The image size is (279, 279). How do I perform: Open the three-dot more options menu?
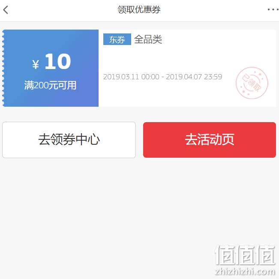click(x=273, y=9)
